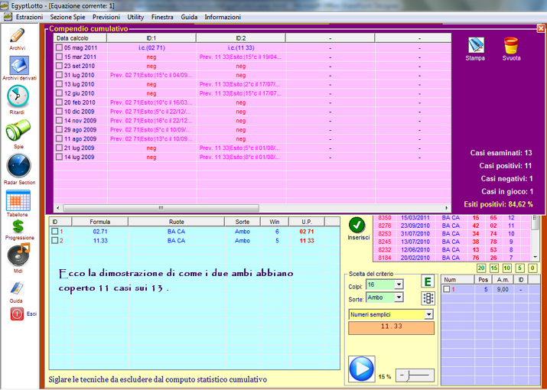This screenshot has height=390, width=547.
Task: Open the Midi speaker icon
Action: [18, 256]
